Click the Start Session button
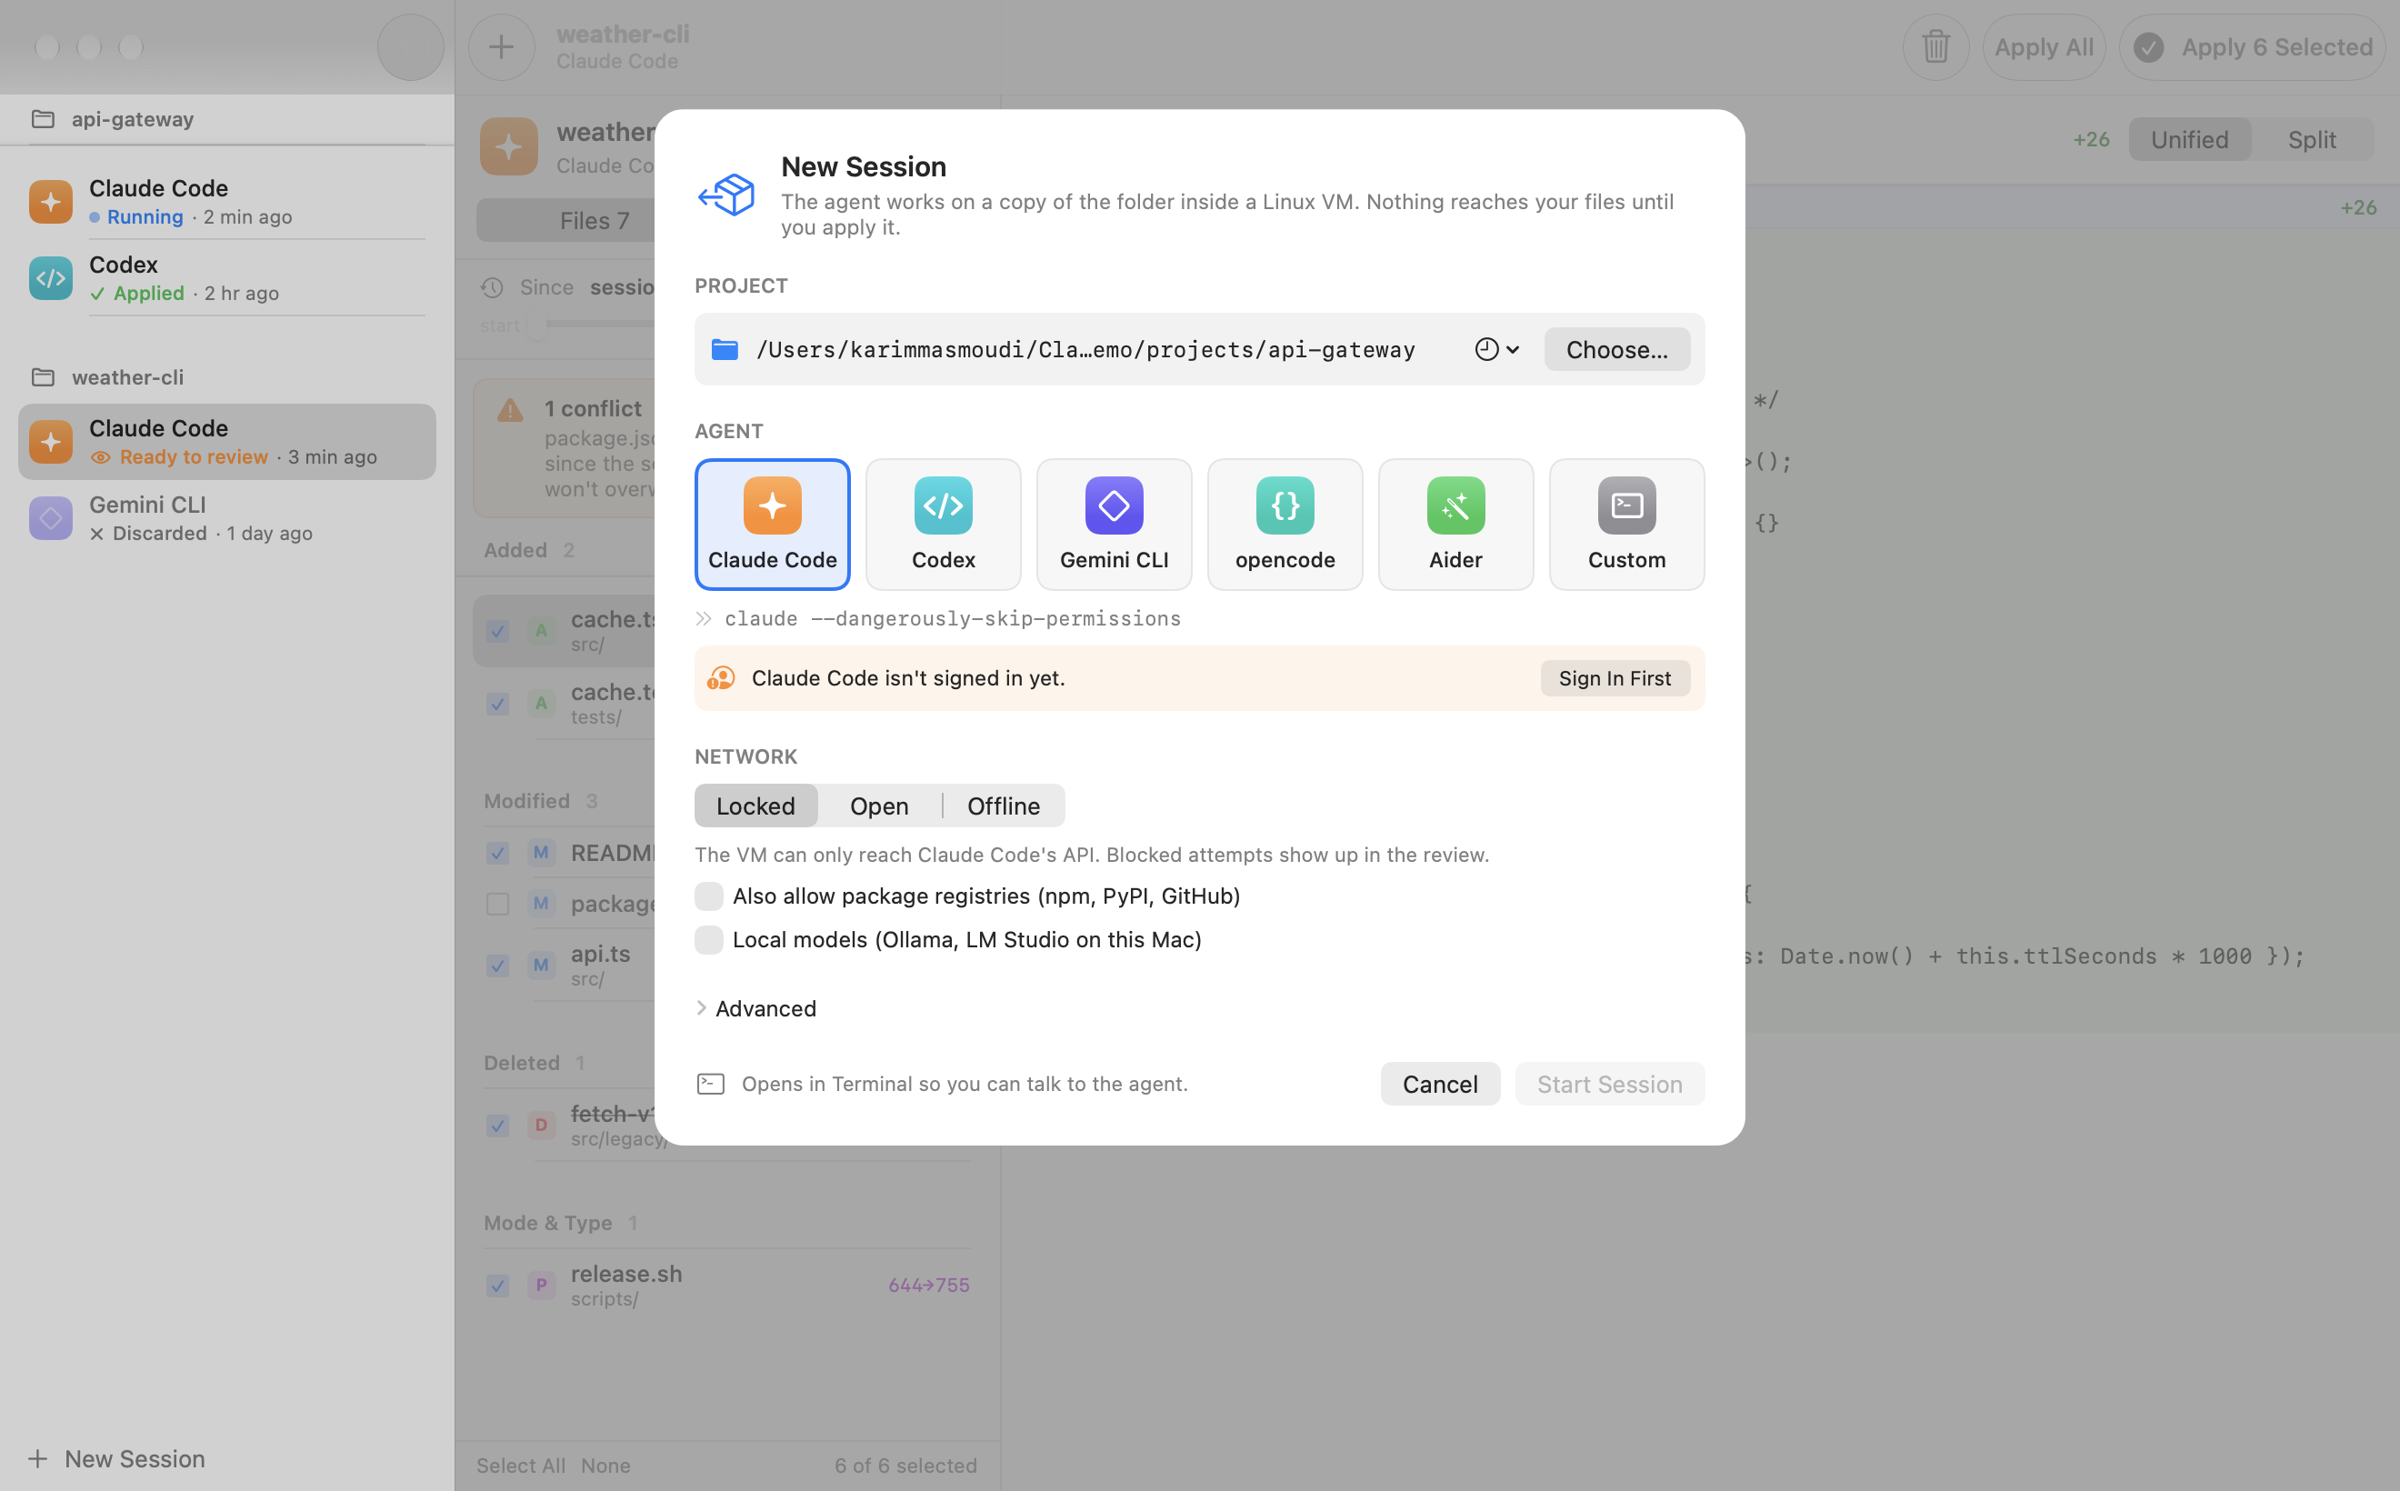Viewport: 2400px width, 1491px height. point(1609,1084)
